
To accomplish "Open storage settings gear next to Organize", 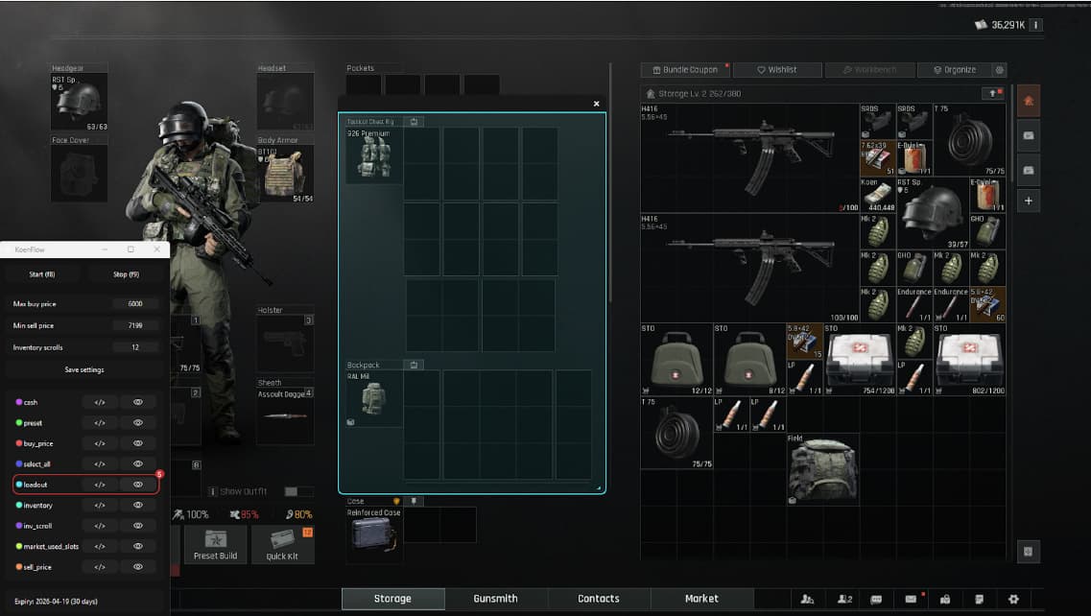I will click(1000, 70).
